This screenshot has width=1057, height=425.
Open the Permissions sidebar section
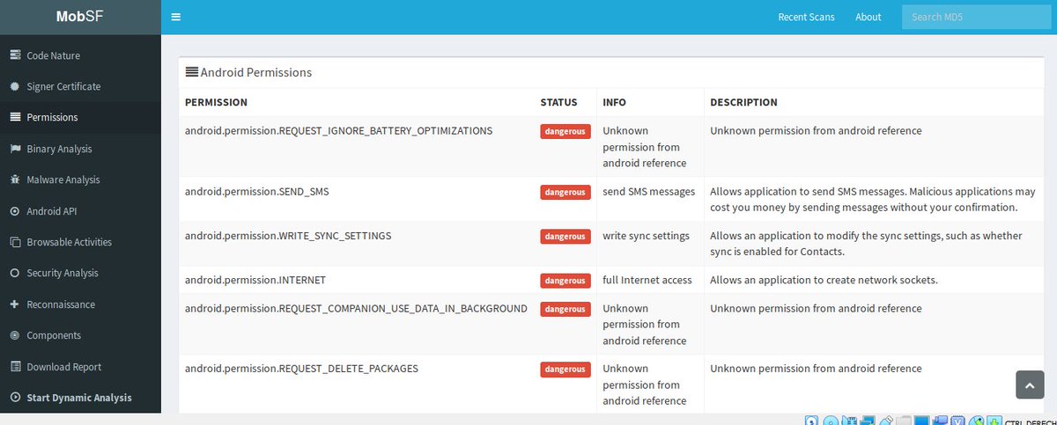point(80,117)
